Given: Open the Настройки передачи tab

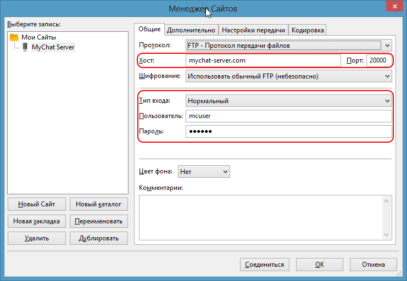Looking at the screenshot, I should [x=253, y=30].
